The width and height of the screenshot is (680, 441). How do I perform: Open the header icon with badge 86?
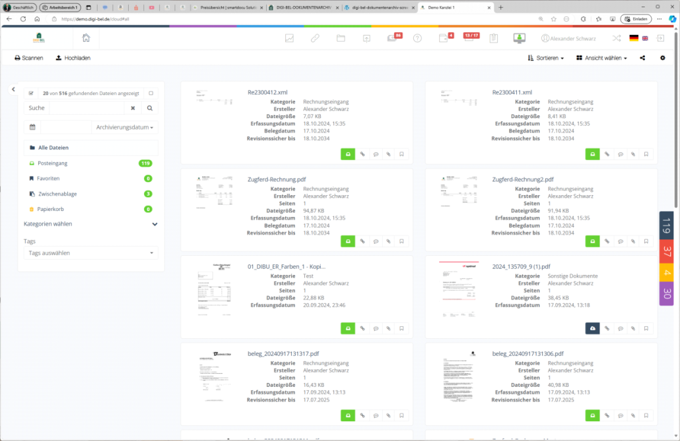[x=393, y=38]
